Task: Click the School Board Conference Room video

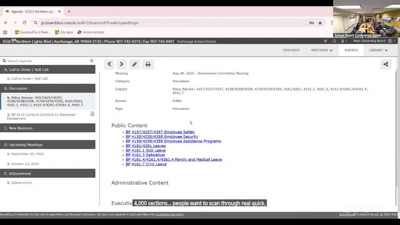Action: 367,19
